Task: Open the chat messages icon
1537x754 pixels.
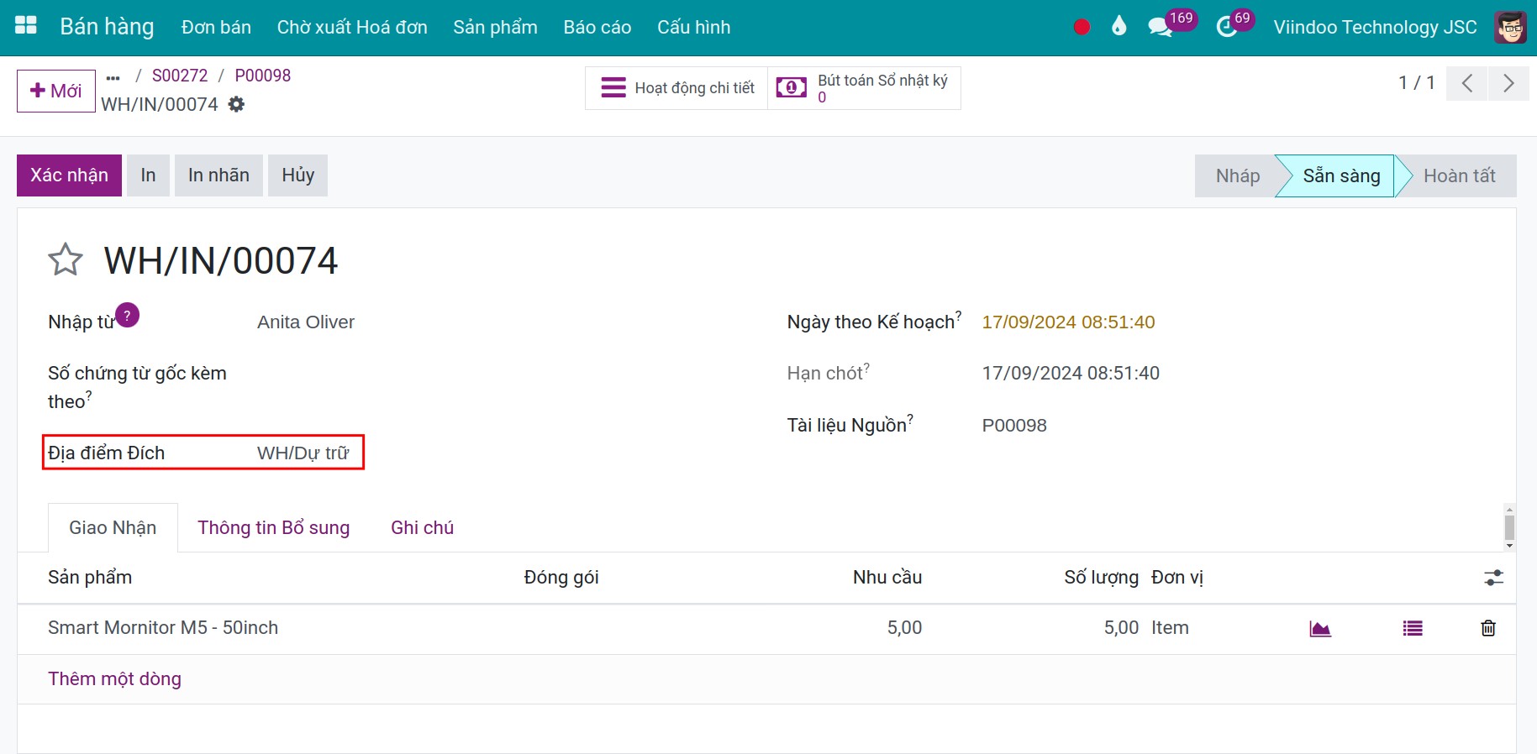Action: click(1160, 27)
